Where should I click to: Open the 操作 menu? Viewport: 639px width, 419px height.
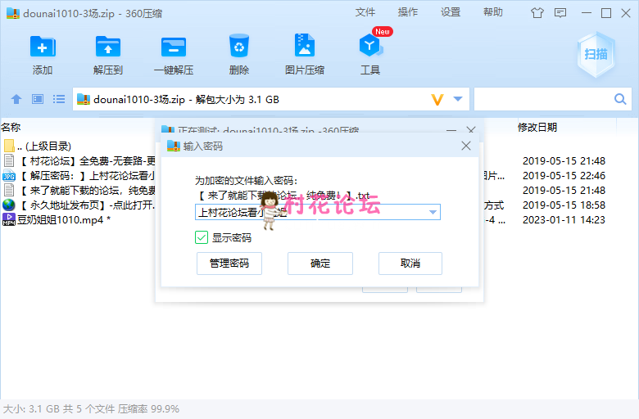408,12
